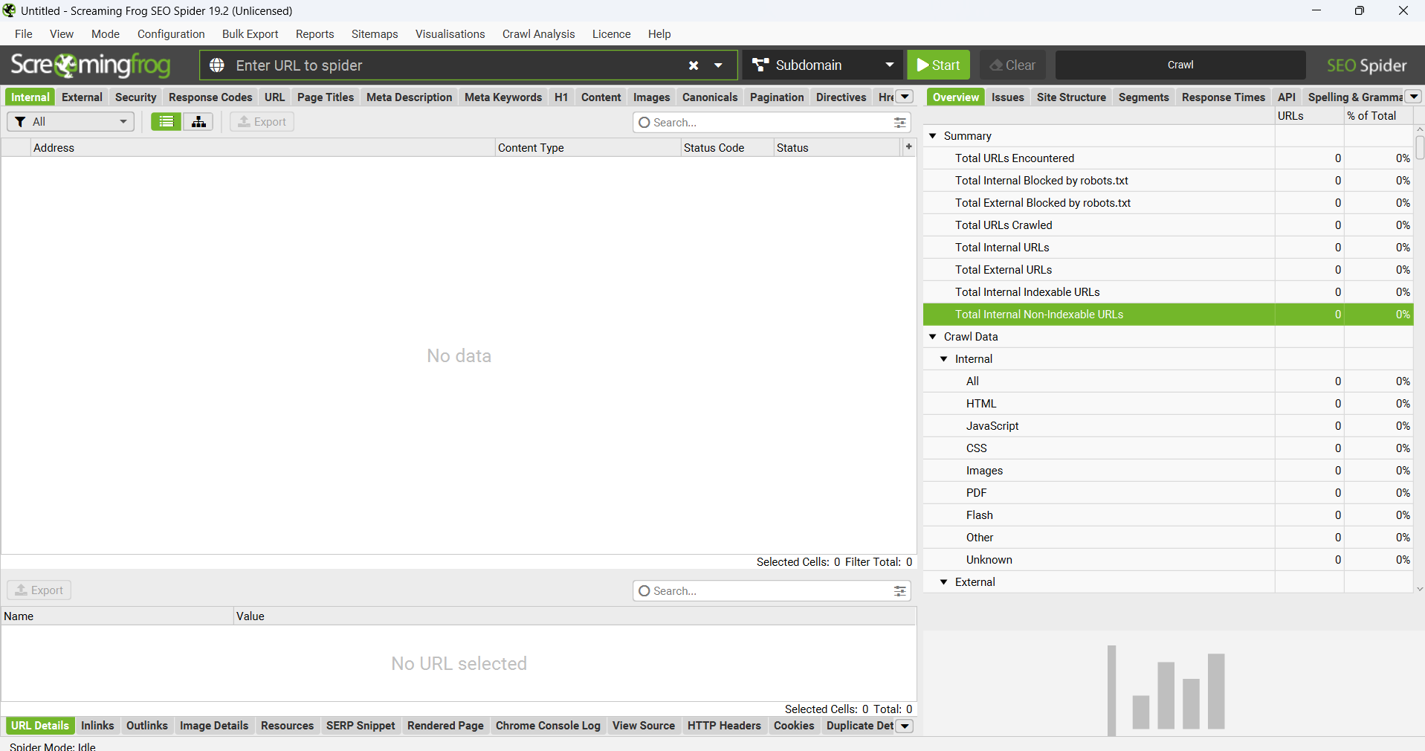Open the SERP Snippet tab
Image resolution: width=1425 pixels, height=751 pixels.
(x=361, y=726)
